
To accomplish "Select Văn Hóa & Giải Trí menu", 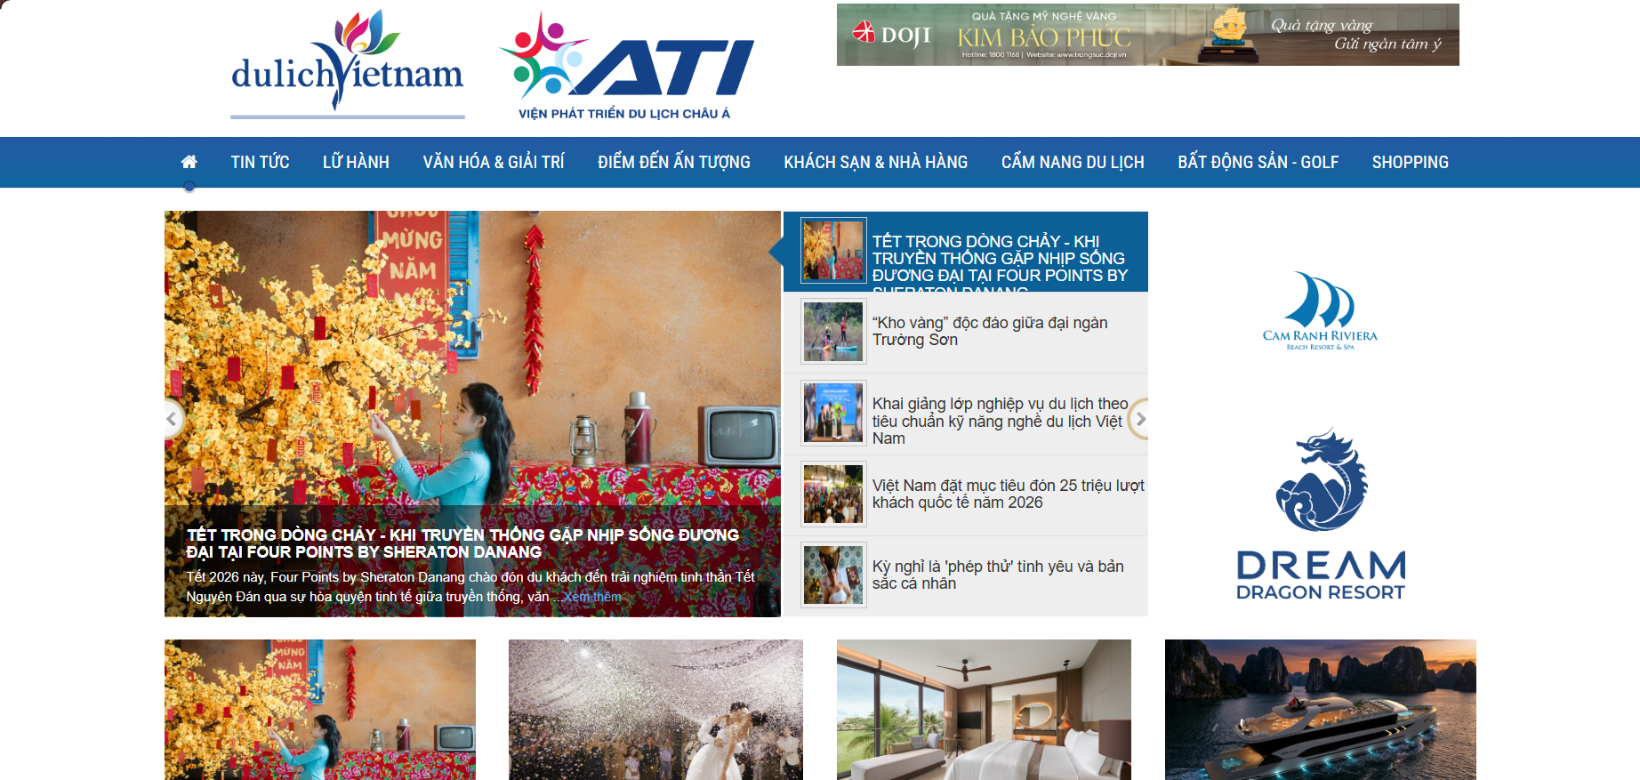I will click(494, 162).
